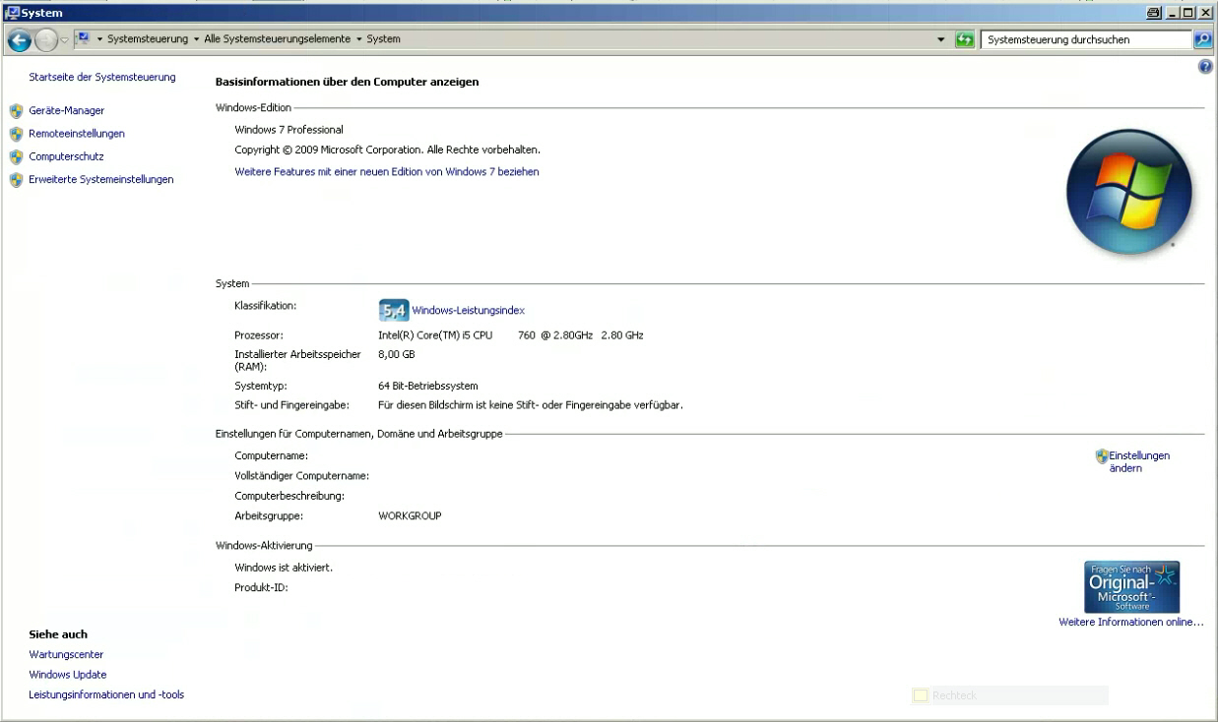This screenshot has width=1218, height=722.
Task: Open help with the blue question mark
Action: 1205,66
